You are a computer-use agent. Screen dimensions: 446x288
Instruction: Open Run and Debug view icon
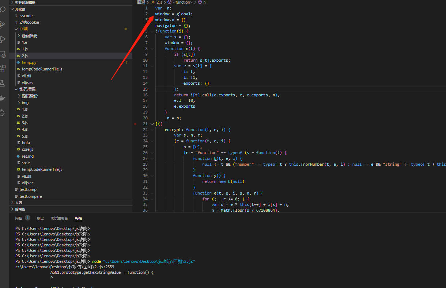(x=3, y=39)
